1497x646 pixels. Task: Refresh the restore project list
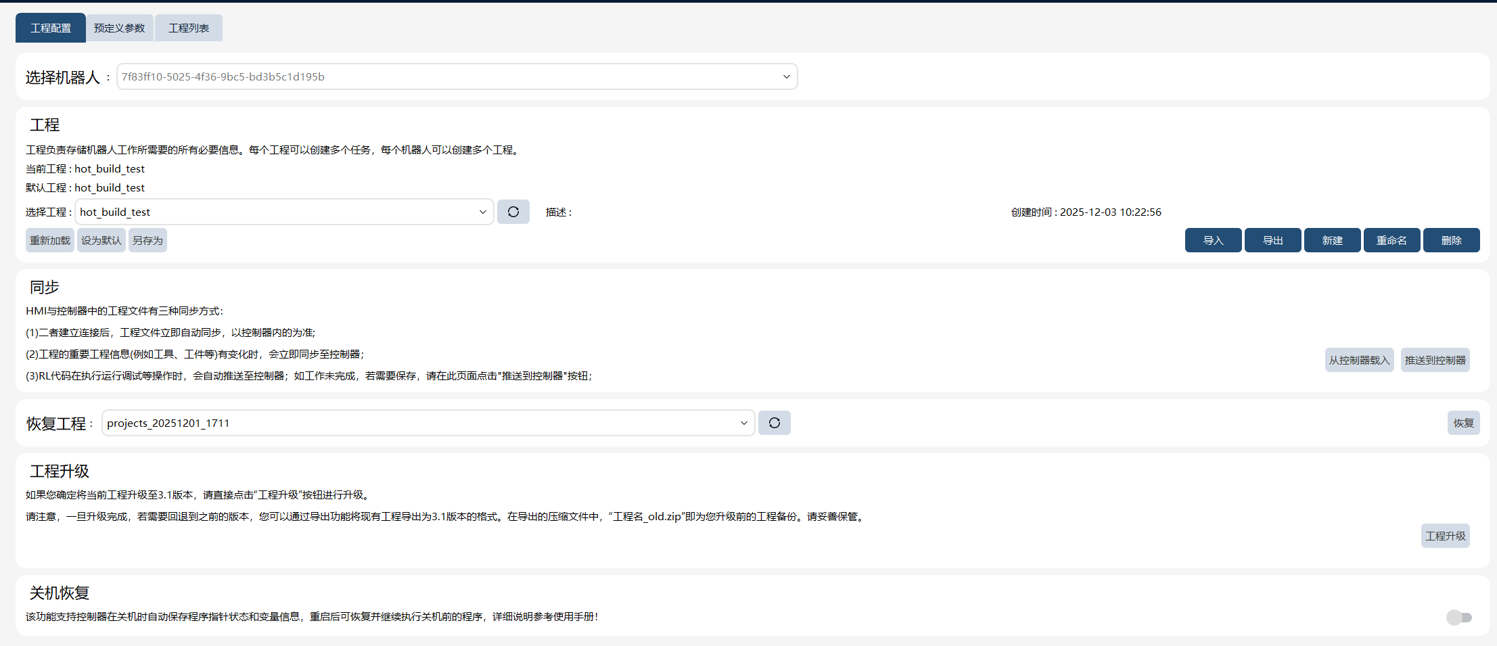pos(775,423)
